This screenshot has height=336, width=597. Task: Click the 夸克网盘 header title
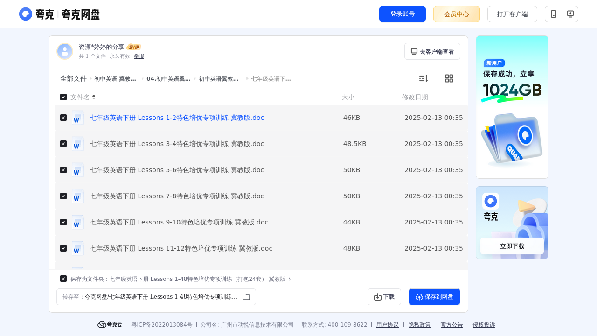pos(81,14)
